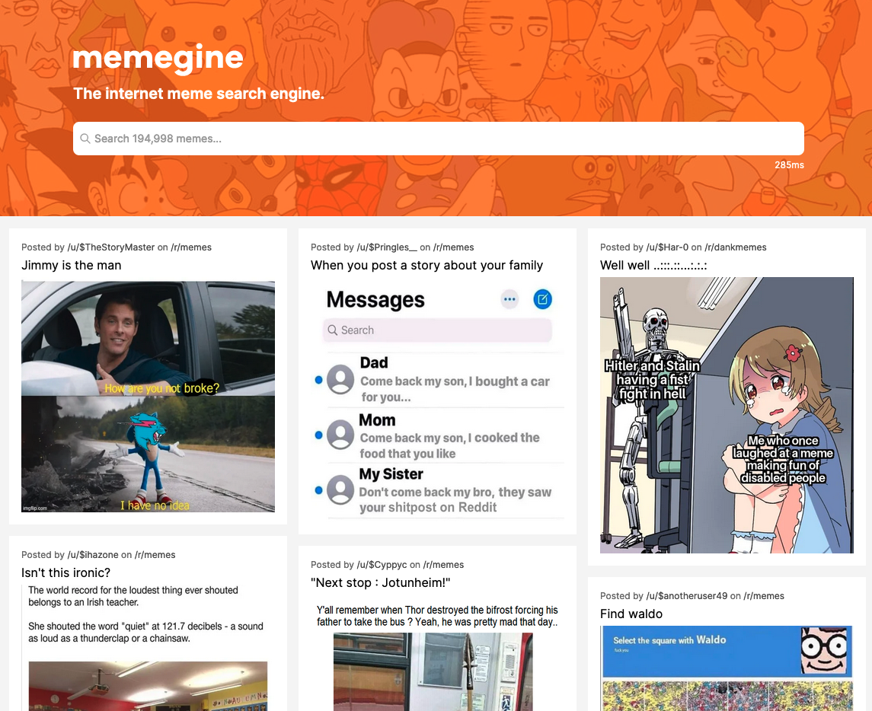872x711 pixels.
Task: Focus the Search 194,998 memes field
Action: pyautogui.click(x=438, y=139)
